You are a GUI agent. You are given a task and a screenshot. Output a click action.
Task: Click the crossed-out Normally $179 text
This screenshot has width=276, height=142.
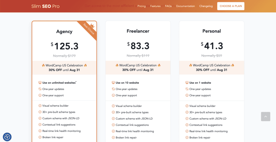coord(64,56)
